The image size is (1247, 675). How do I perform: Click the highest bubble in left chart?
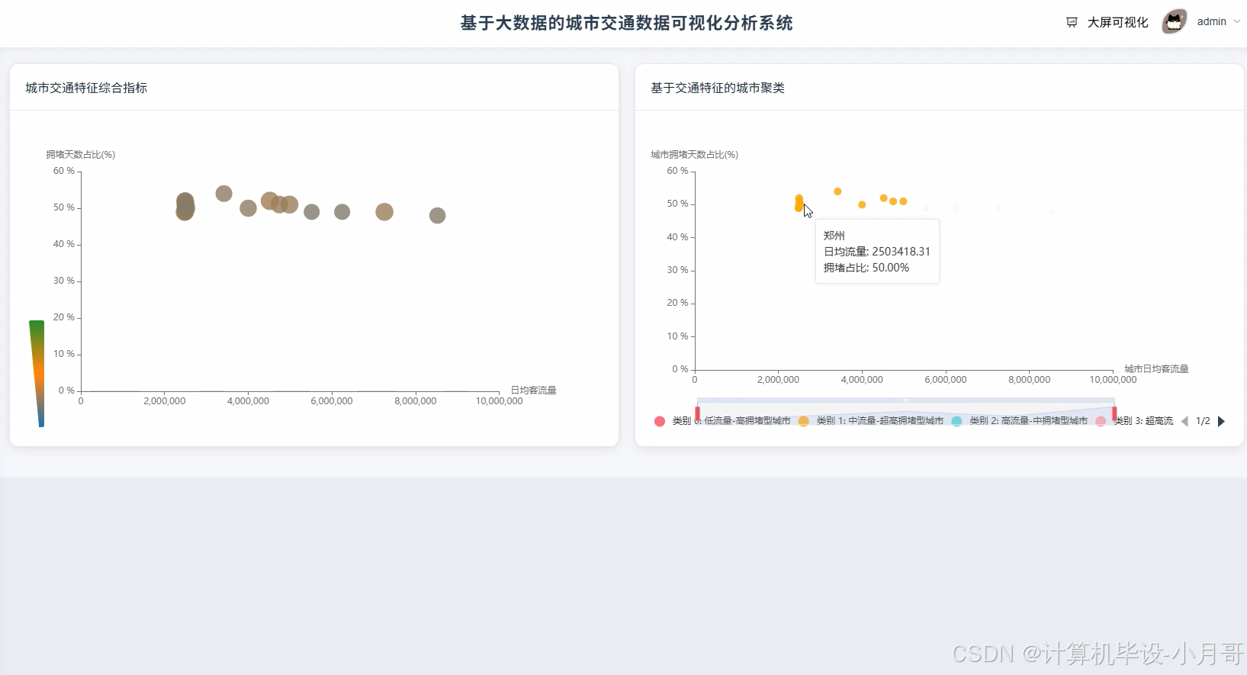tap(223, 194)
